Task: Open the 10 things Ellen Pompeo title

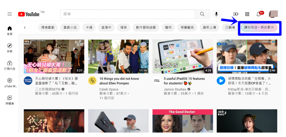Action: tap(119, 81)
